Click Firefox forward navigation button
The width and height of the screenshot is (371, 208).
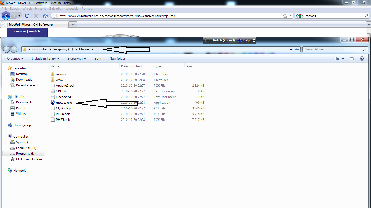(x=14, y=16)
